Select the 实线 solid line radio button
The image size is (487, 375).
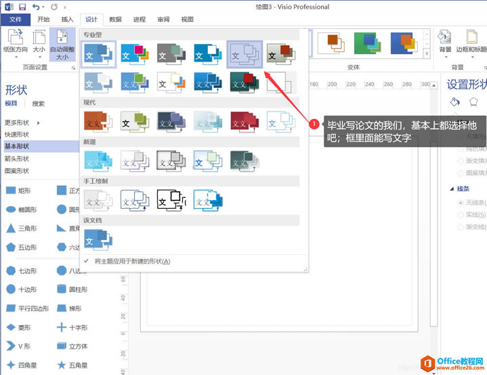point(461,215)
